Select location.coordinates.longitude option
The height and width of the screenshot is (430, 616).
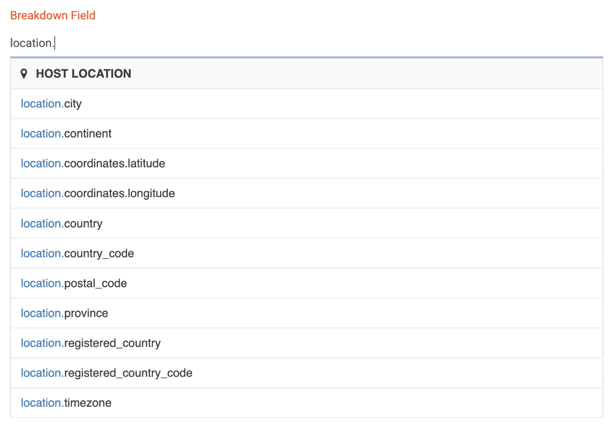pyautogui.click(x=98, y=194)
